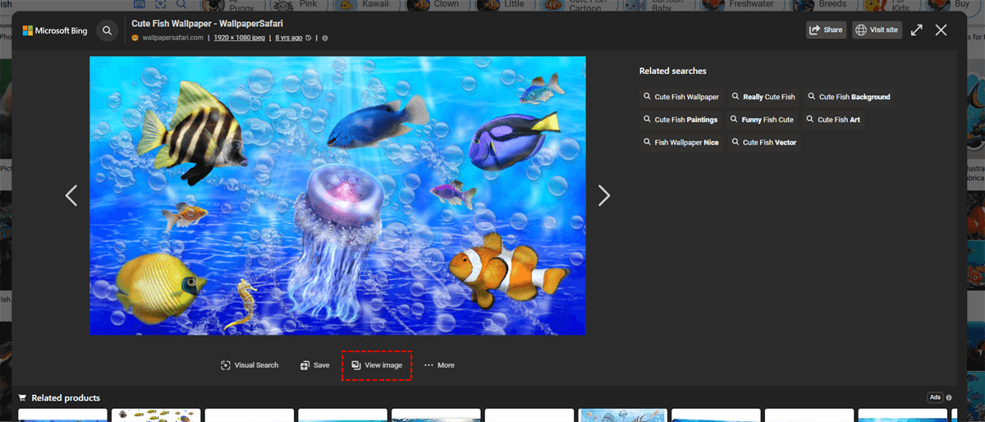Expand the viewer to full screen
This screenshot has width=985, height=422.
coord(916,30)
